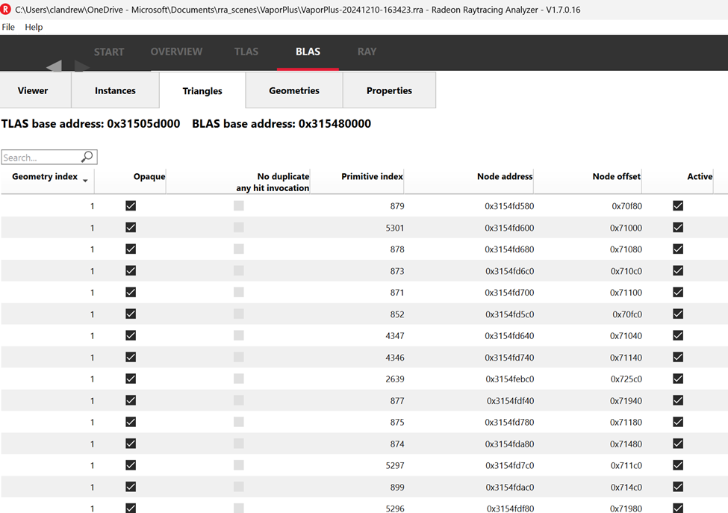Open the Geometries sub-tab
This screenshot has height=513, width=728.
pos(294,90)
